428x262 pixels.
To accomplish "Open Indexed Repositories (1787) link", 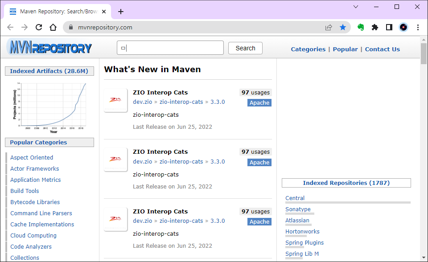I will [346, 183].
